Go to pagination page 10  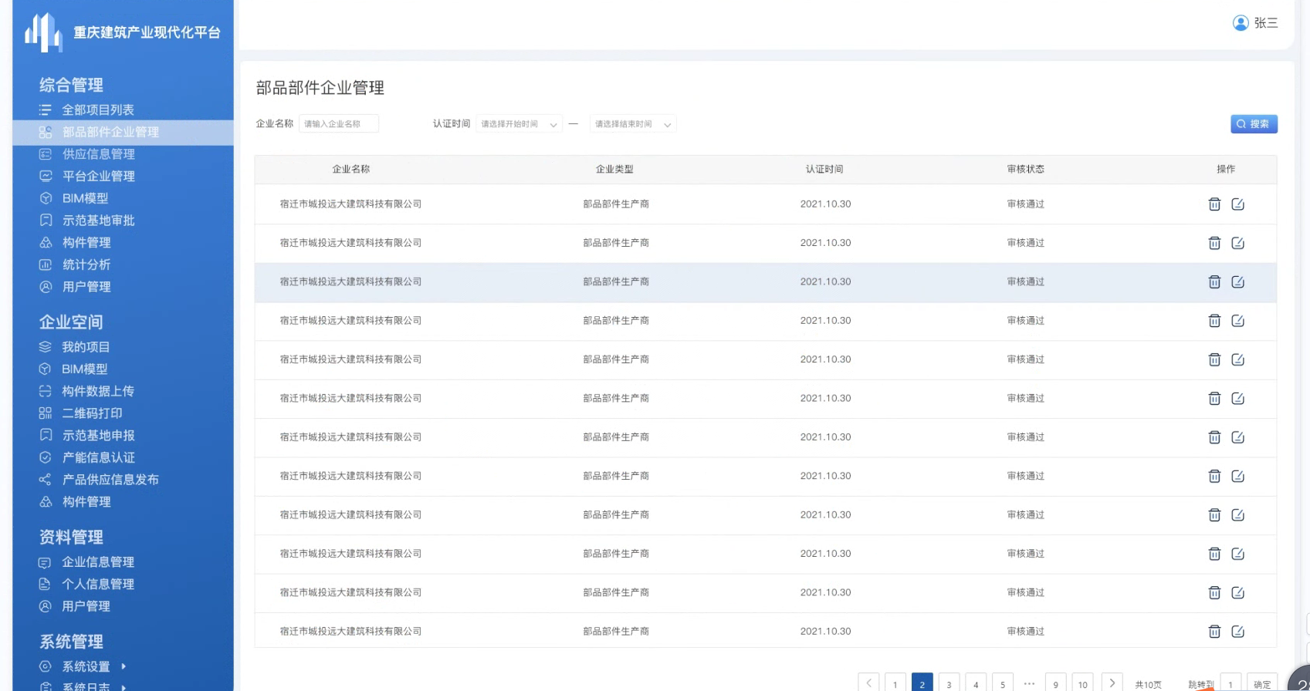click(x=1083, y=684)
